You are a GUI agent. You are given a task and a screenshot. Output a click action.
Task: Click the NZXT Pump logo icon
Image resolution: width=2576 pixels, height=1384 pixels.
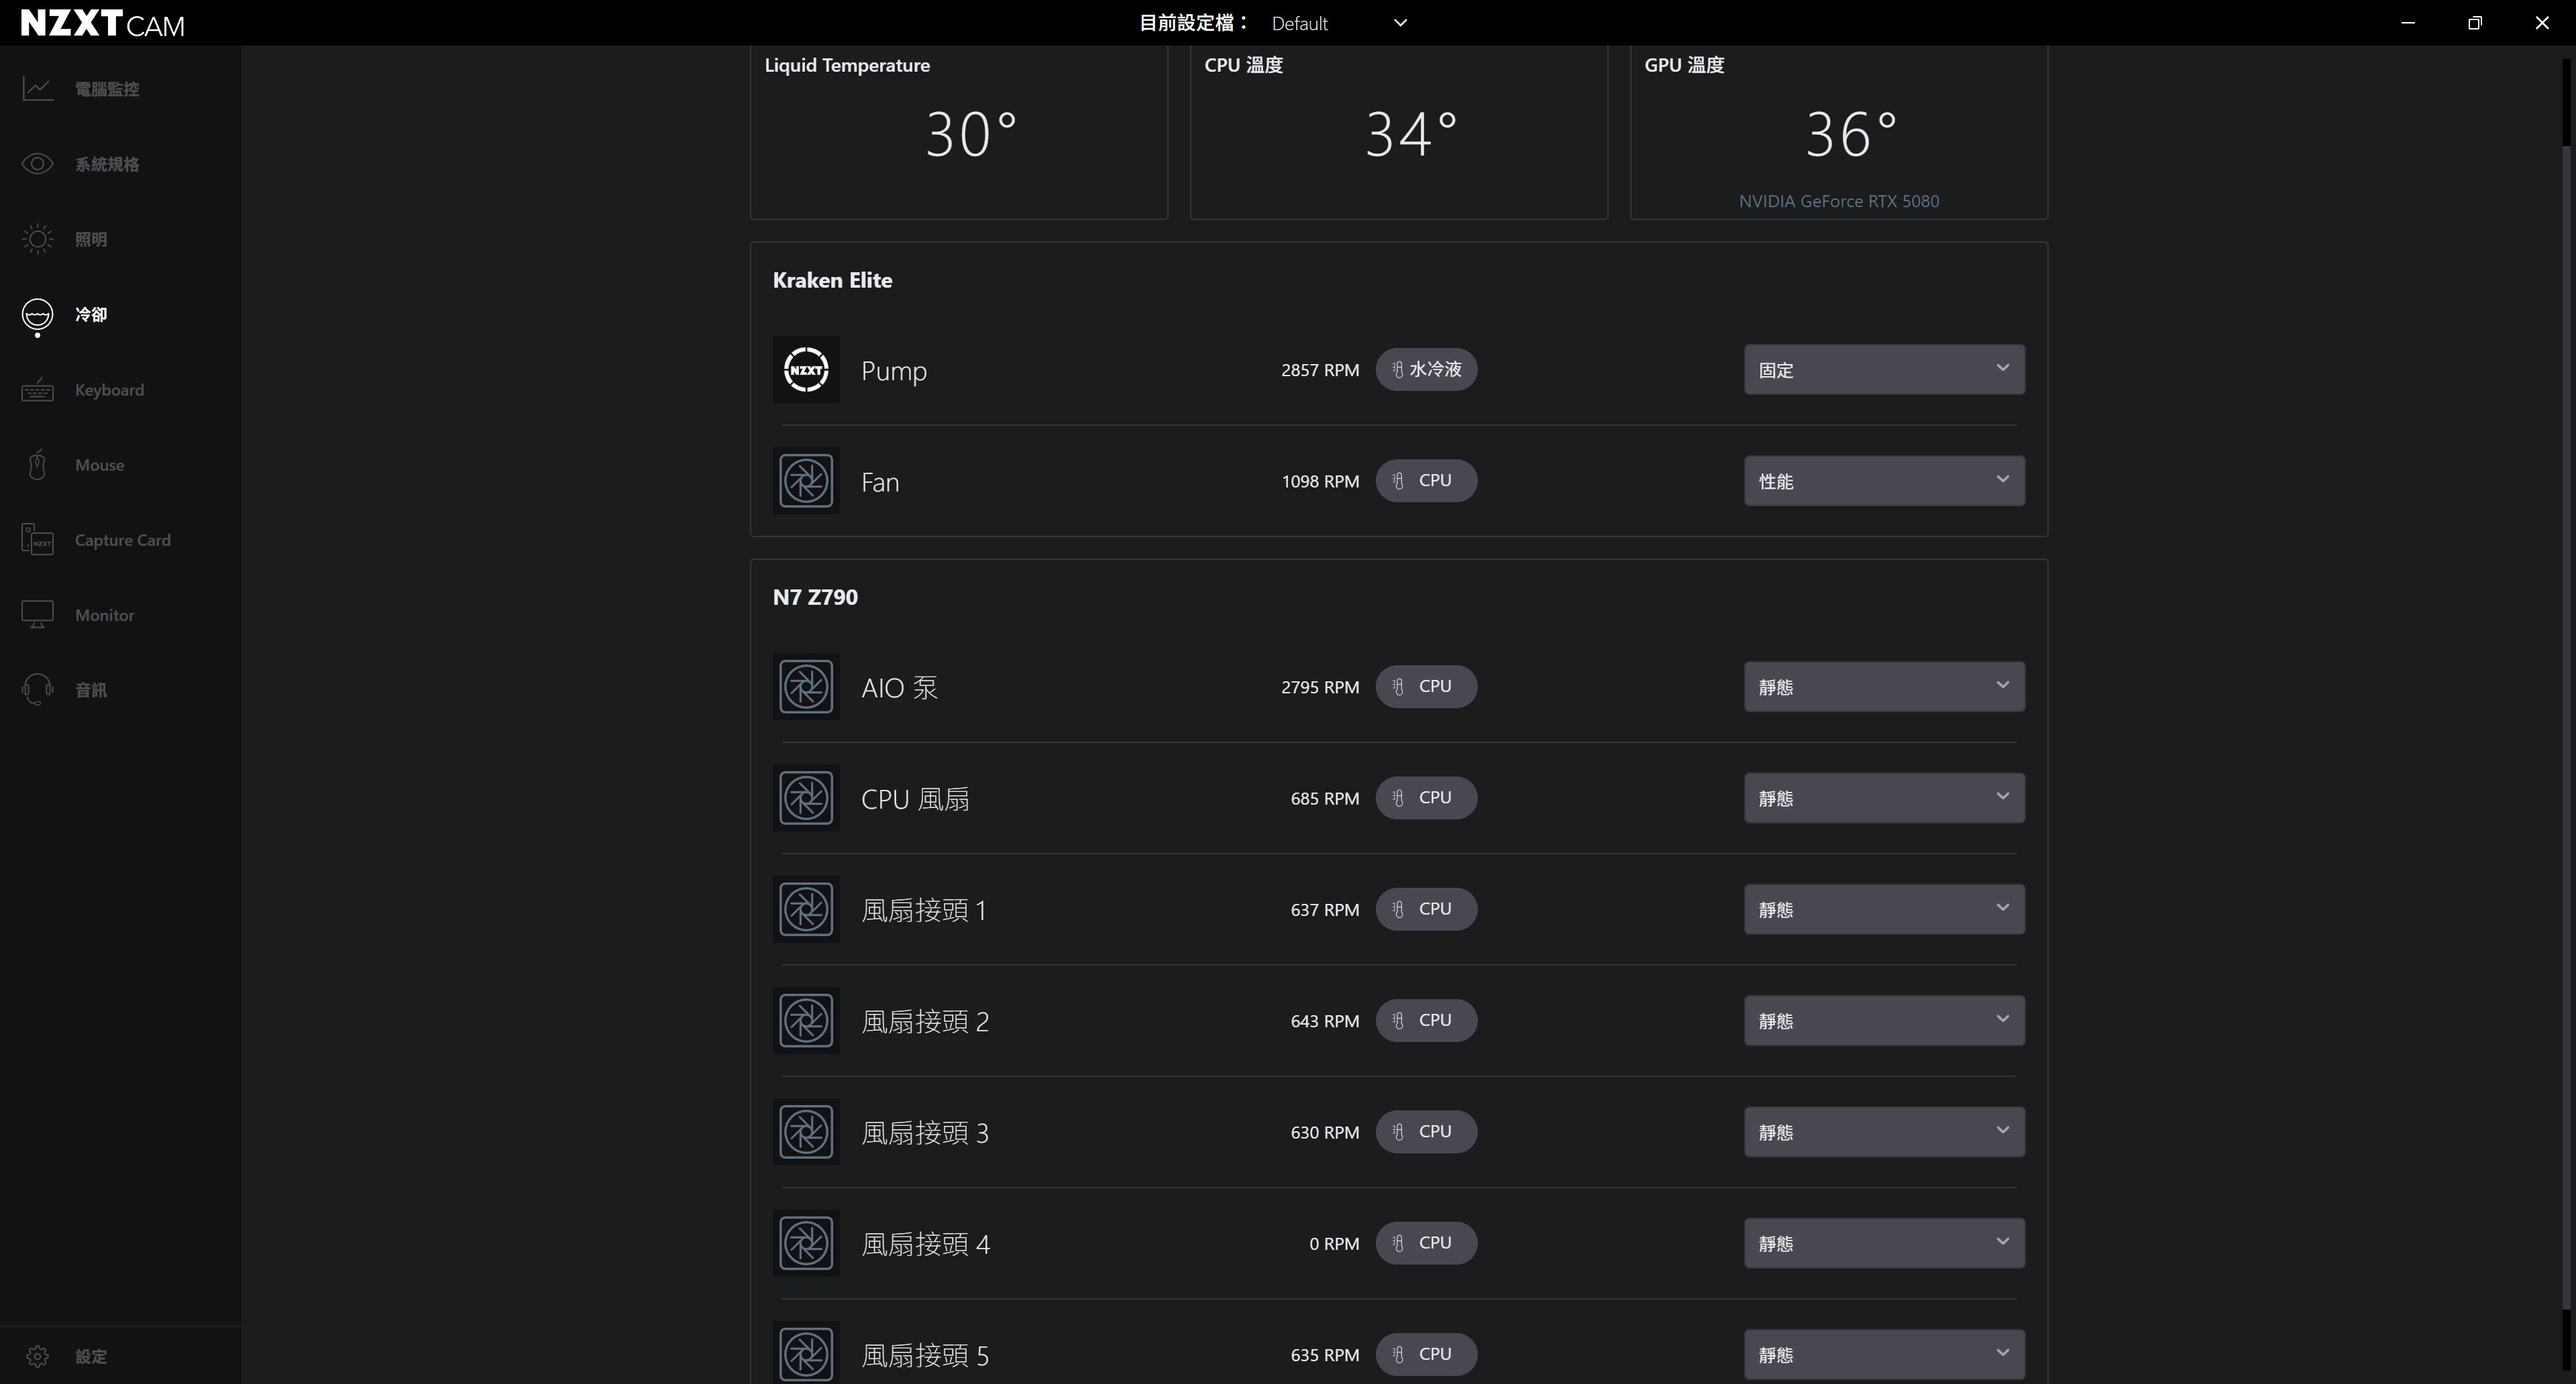pos(806,369)
